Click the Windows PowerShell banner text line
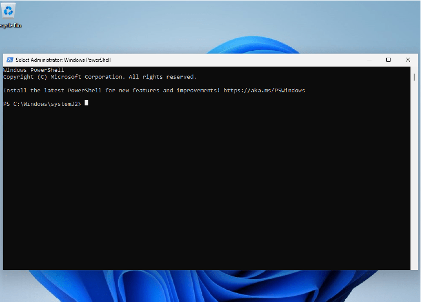Image resolution: width=421 pixels, height=302 pixels. tap(33, 69)
